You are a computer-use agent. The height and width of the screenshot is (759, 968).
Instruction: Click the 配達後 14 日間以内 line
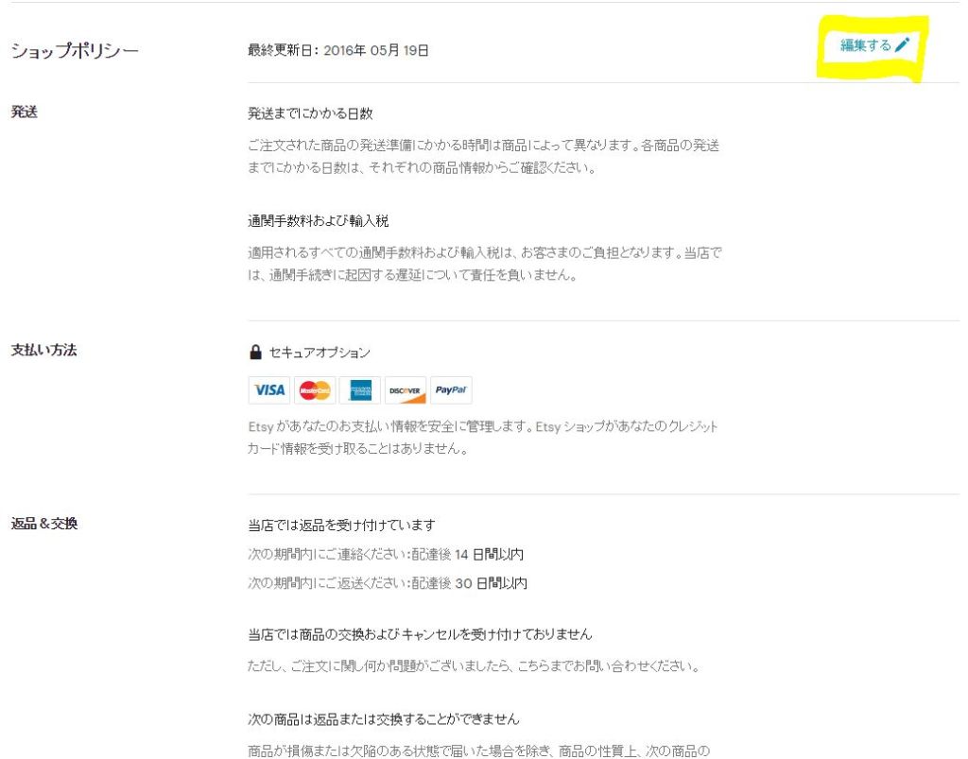386,554
